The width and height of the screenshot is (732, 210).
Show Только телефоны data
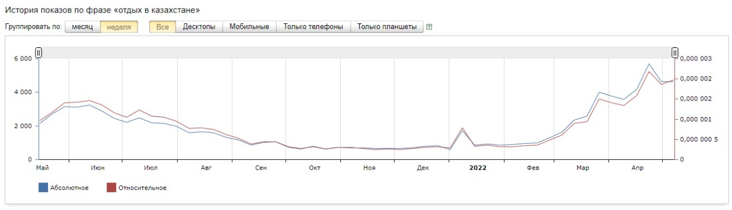click(313, 27)
